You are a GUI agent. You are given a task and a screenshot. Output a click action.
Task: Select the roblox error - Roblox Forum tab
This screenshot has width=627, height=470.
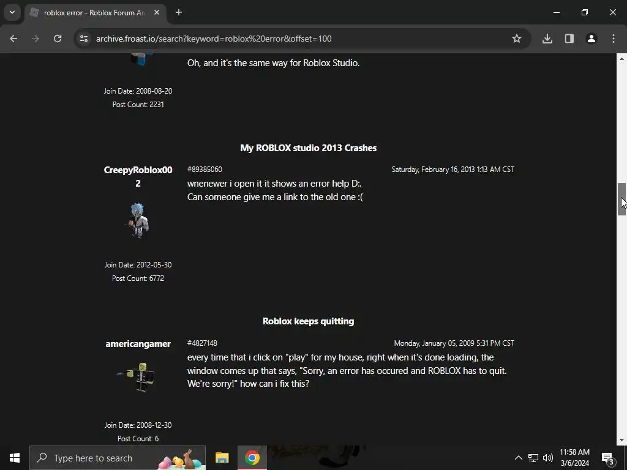(95, 13)
